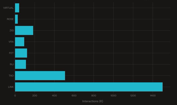Click the 1000 x-axis tick label
This screenshot has width=177, height=105.
113,96
